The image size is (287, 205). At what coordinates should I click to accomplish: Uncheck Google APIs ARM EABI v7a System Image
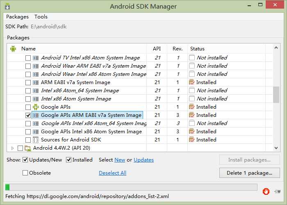pyautogui.click(x=28, y=115)
